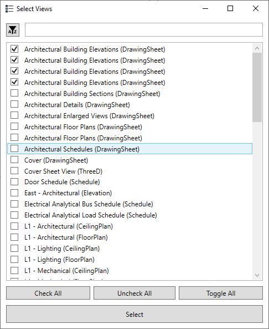Click the scrollbar down arrow

click(257, 275)
